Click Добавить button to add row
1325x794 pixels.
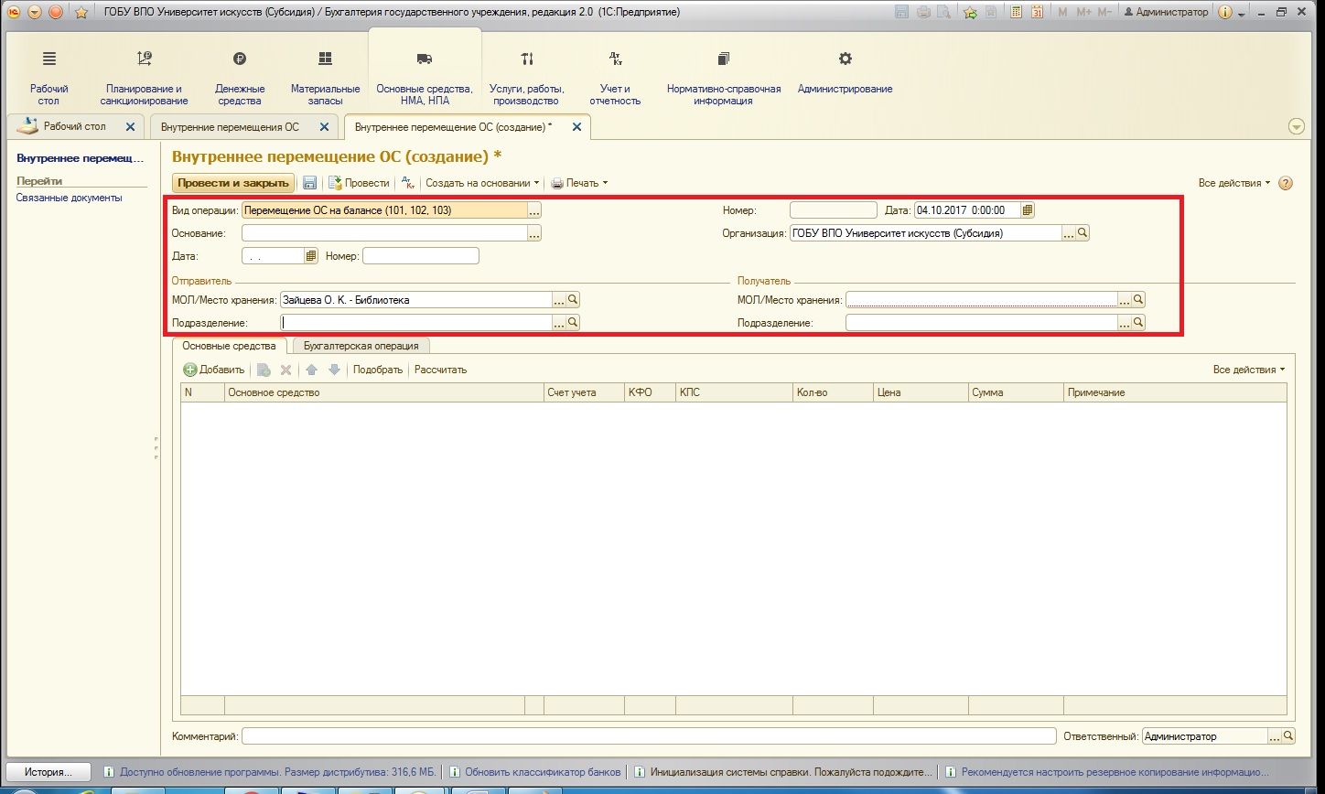coord(214,370)
